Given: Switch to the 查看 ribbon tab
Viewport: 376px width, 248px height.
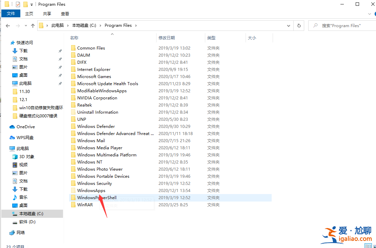Looking at the screenshot, I should coord(65,14).
